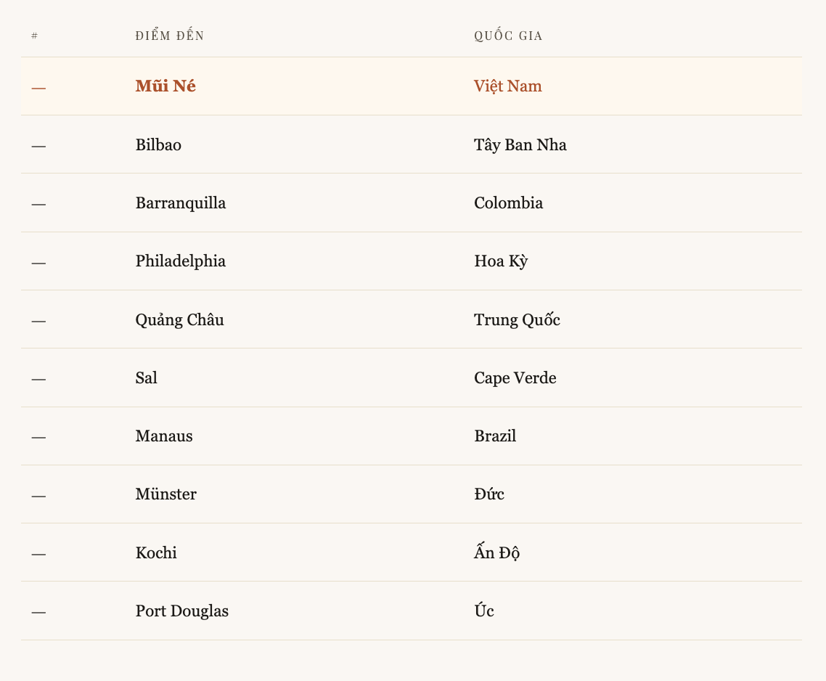Screen dimensions: 826x681
Task: Click the Colombia country cell
Action: click(508, 203)
